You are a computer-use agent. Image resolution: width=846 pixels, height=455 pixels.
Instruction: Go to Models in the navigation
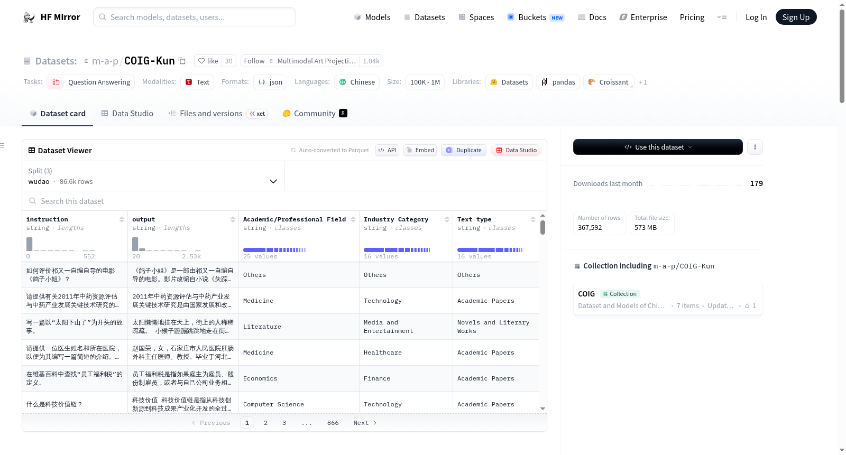click(x=372, y=17)
